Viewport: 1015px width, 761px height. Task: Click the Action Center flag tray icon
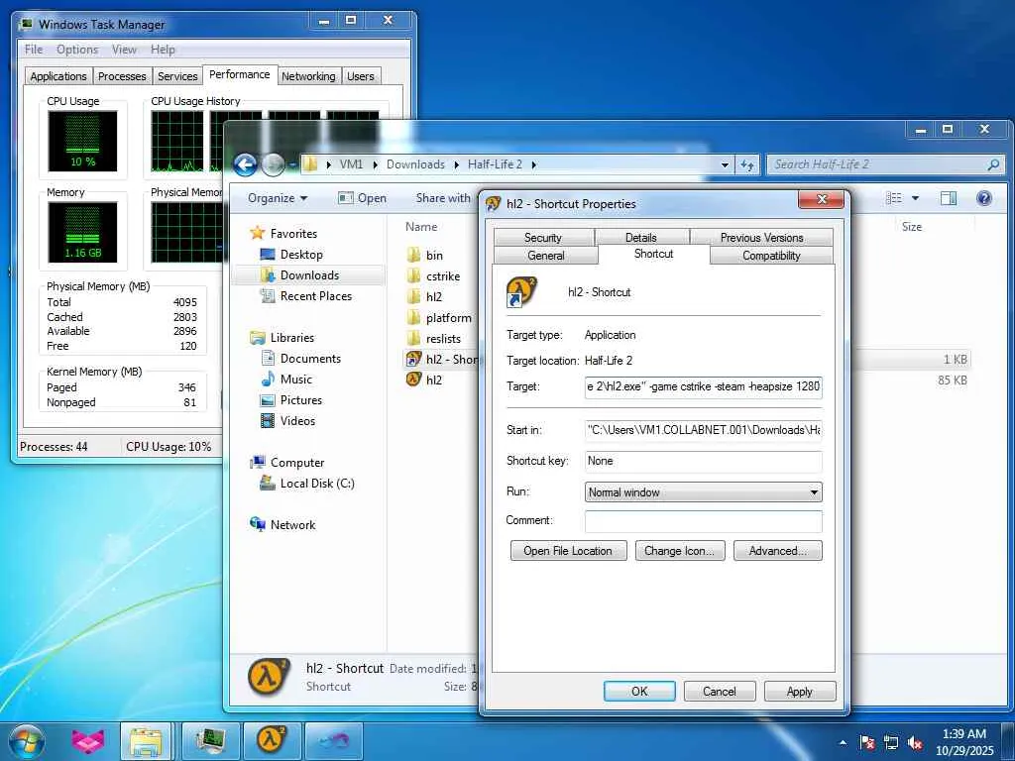click(866, 742)
